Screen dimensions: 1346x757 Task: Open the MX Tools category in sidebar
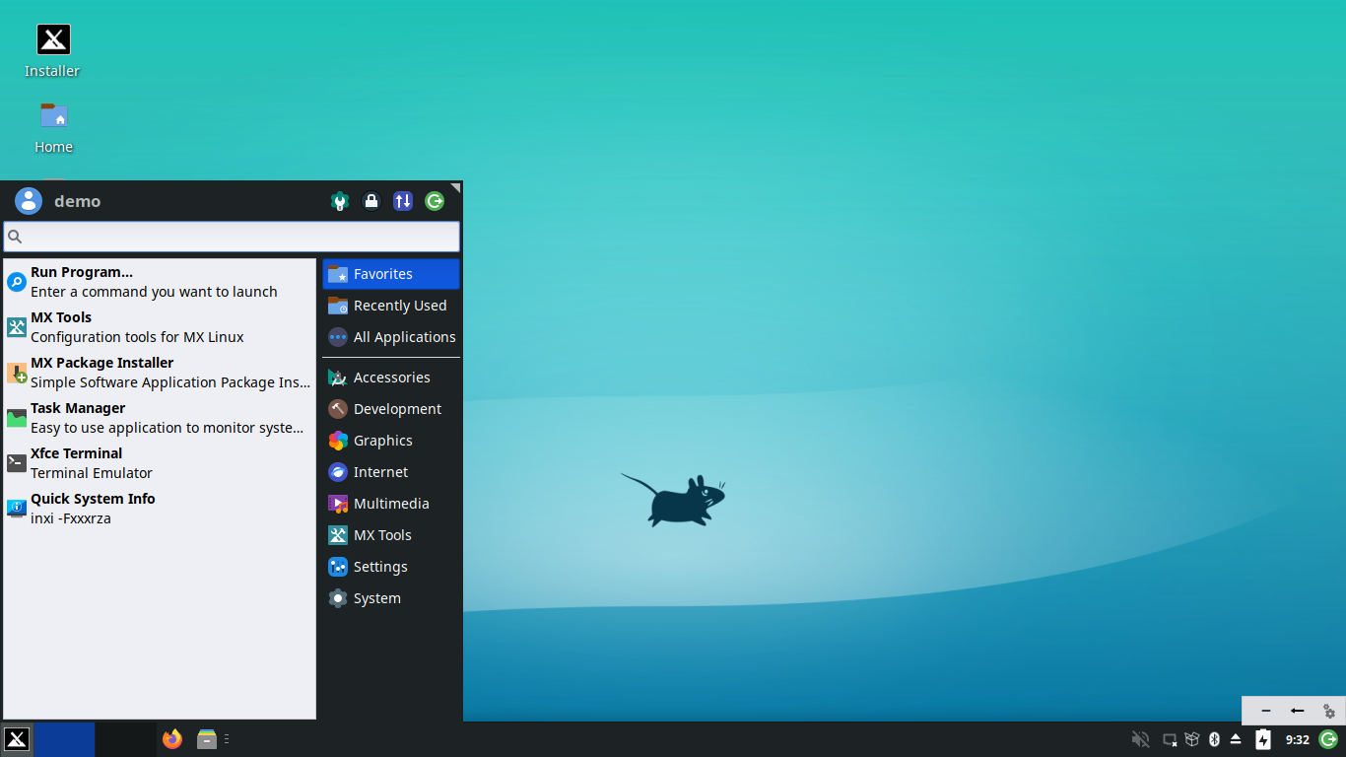pyautogui.click(x=391, y=535)
